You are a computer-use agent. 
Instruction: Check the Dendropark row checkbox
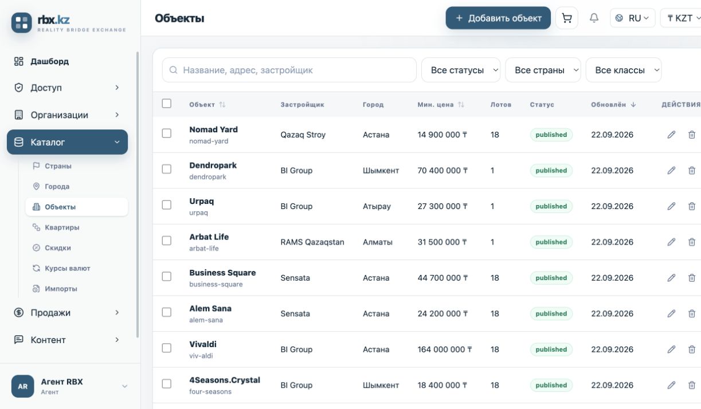[167, 169]
